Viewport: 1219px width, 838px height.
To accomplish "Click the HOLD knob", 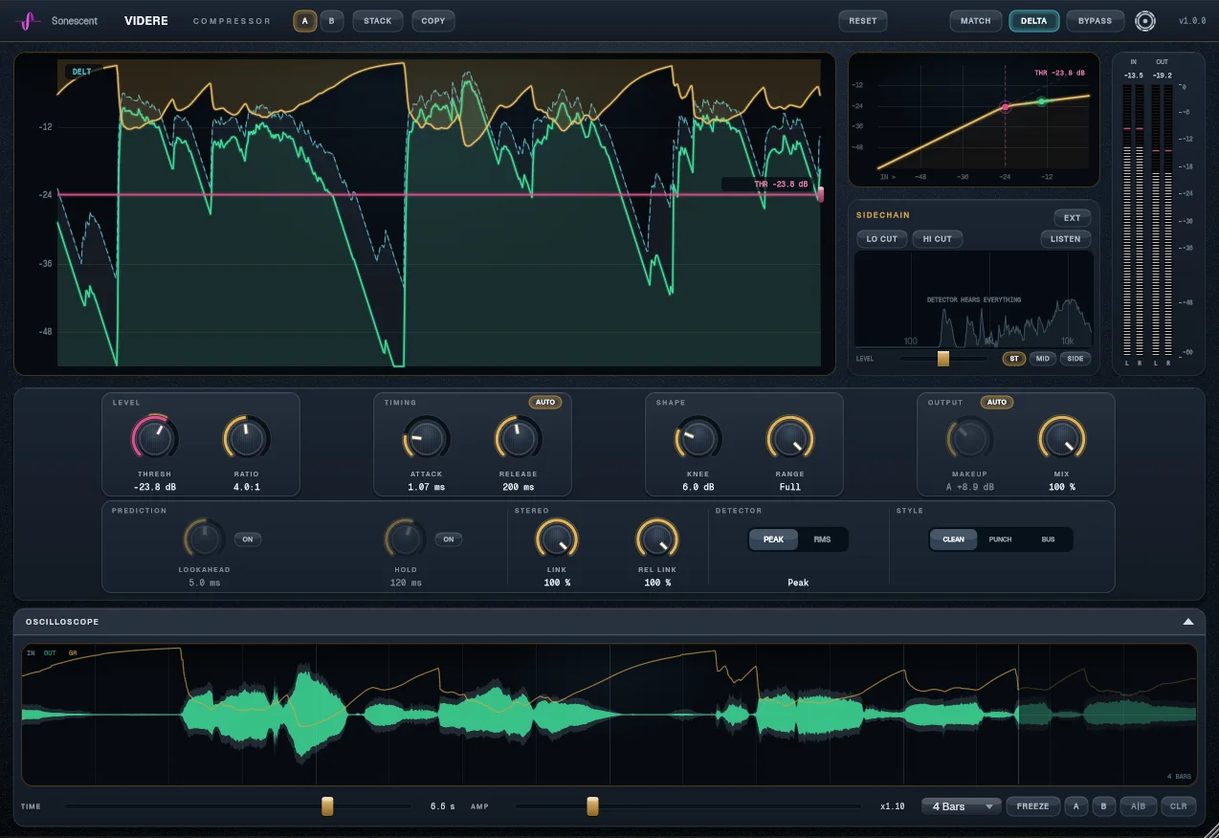I will 405,540.
